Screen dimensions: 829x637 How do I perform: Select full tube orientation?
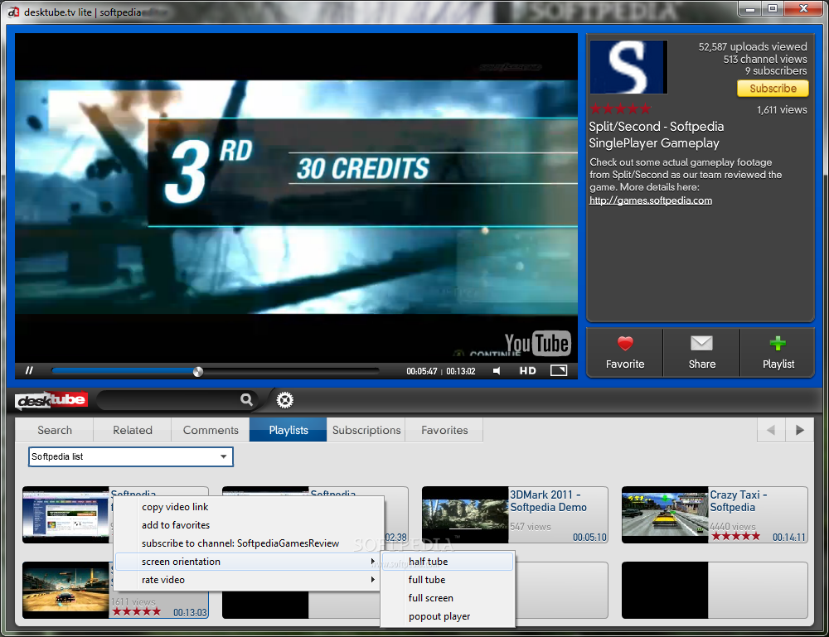tap(448, 579)
